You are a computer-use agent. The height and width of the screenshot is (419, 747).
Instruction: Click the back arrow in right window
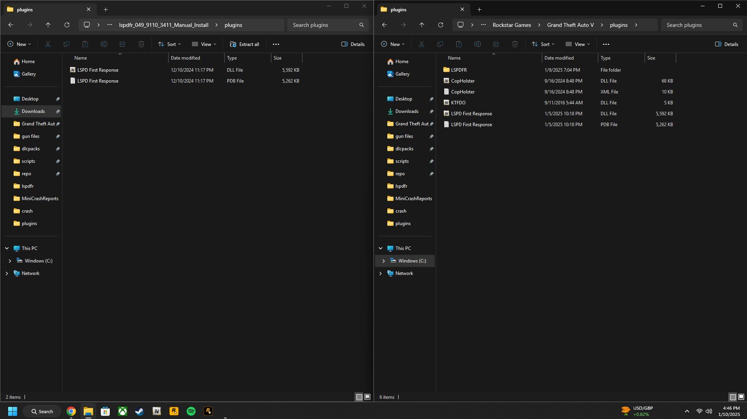[384, 25]
